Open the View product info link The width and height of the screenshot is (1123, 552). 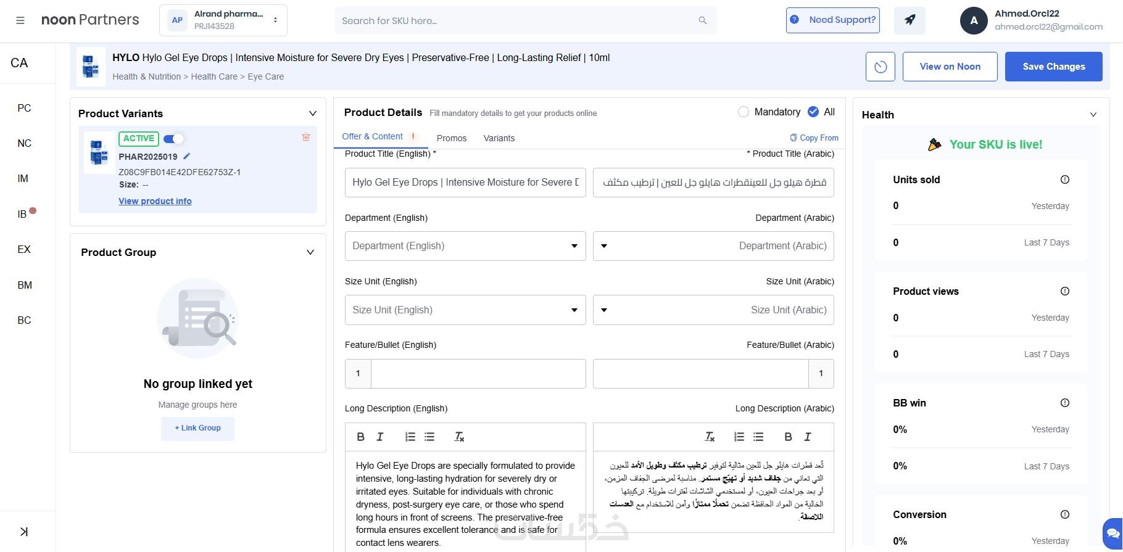click(x=155, y=201)
